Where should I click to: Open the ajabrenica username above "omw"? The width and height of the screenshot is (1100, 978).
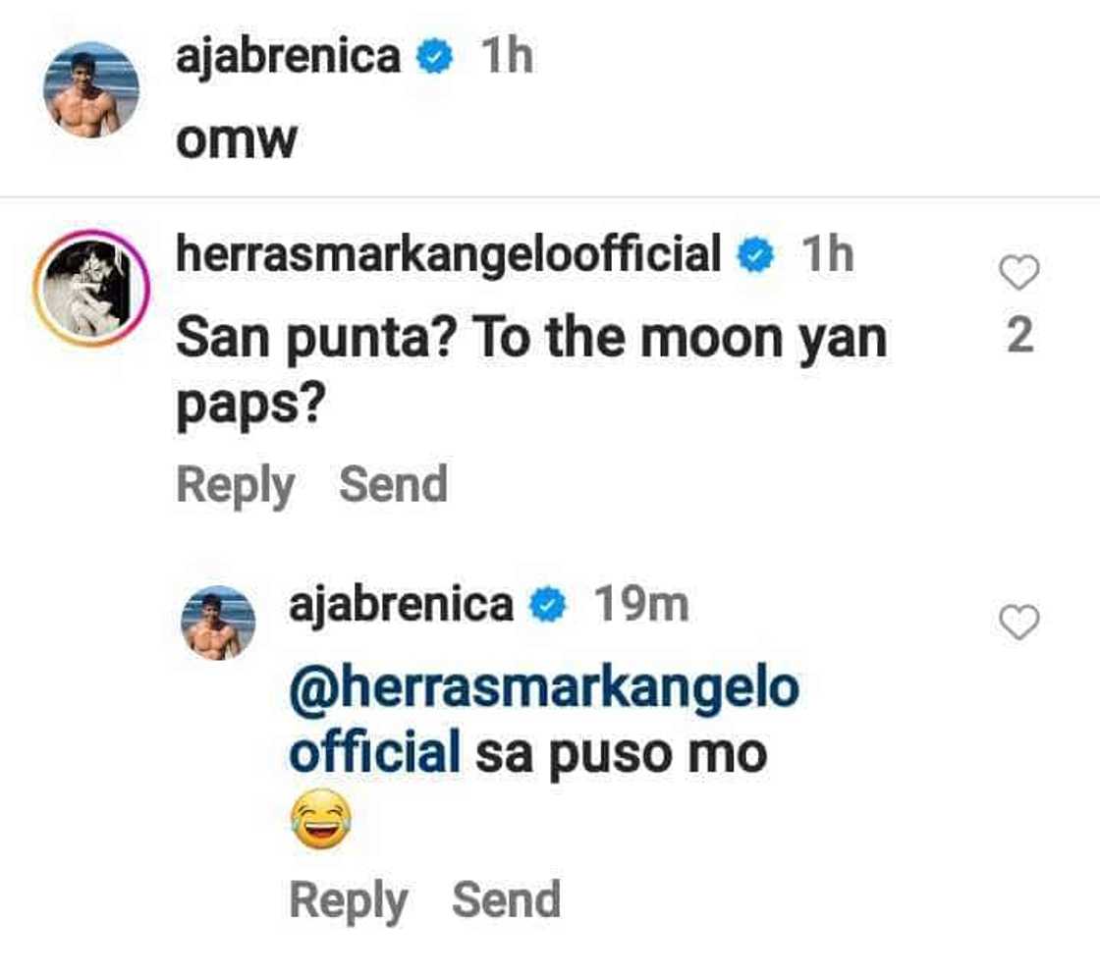click(288, 57)
